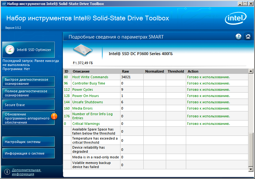255x179 pixels.
Task: Click ID 176 cell
Action: pos(67,116)
